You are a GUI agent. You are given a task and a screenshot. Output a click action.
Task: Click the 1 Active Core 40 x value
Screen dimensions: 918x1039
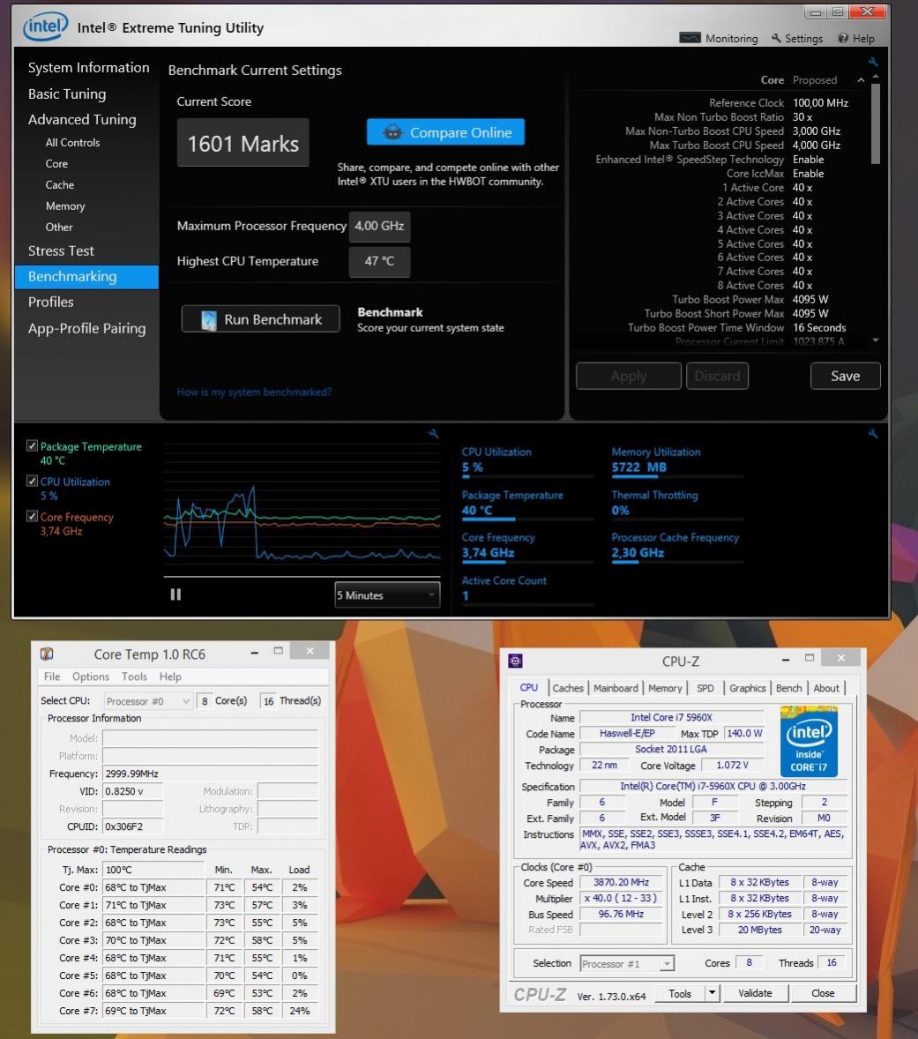[x=802, y=188]
